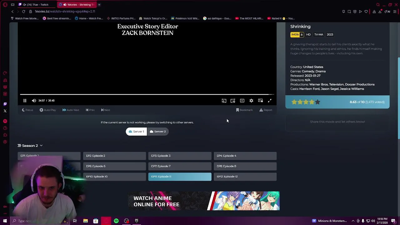
Task: Report a problem with the video
Action: click(x=266, y=110)
